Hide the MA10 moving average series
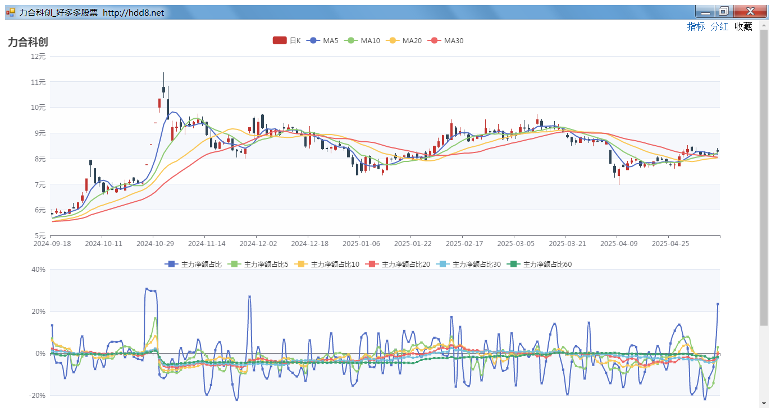 [362, 40]
